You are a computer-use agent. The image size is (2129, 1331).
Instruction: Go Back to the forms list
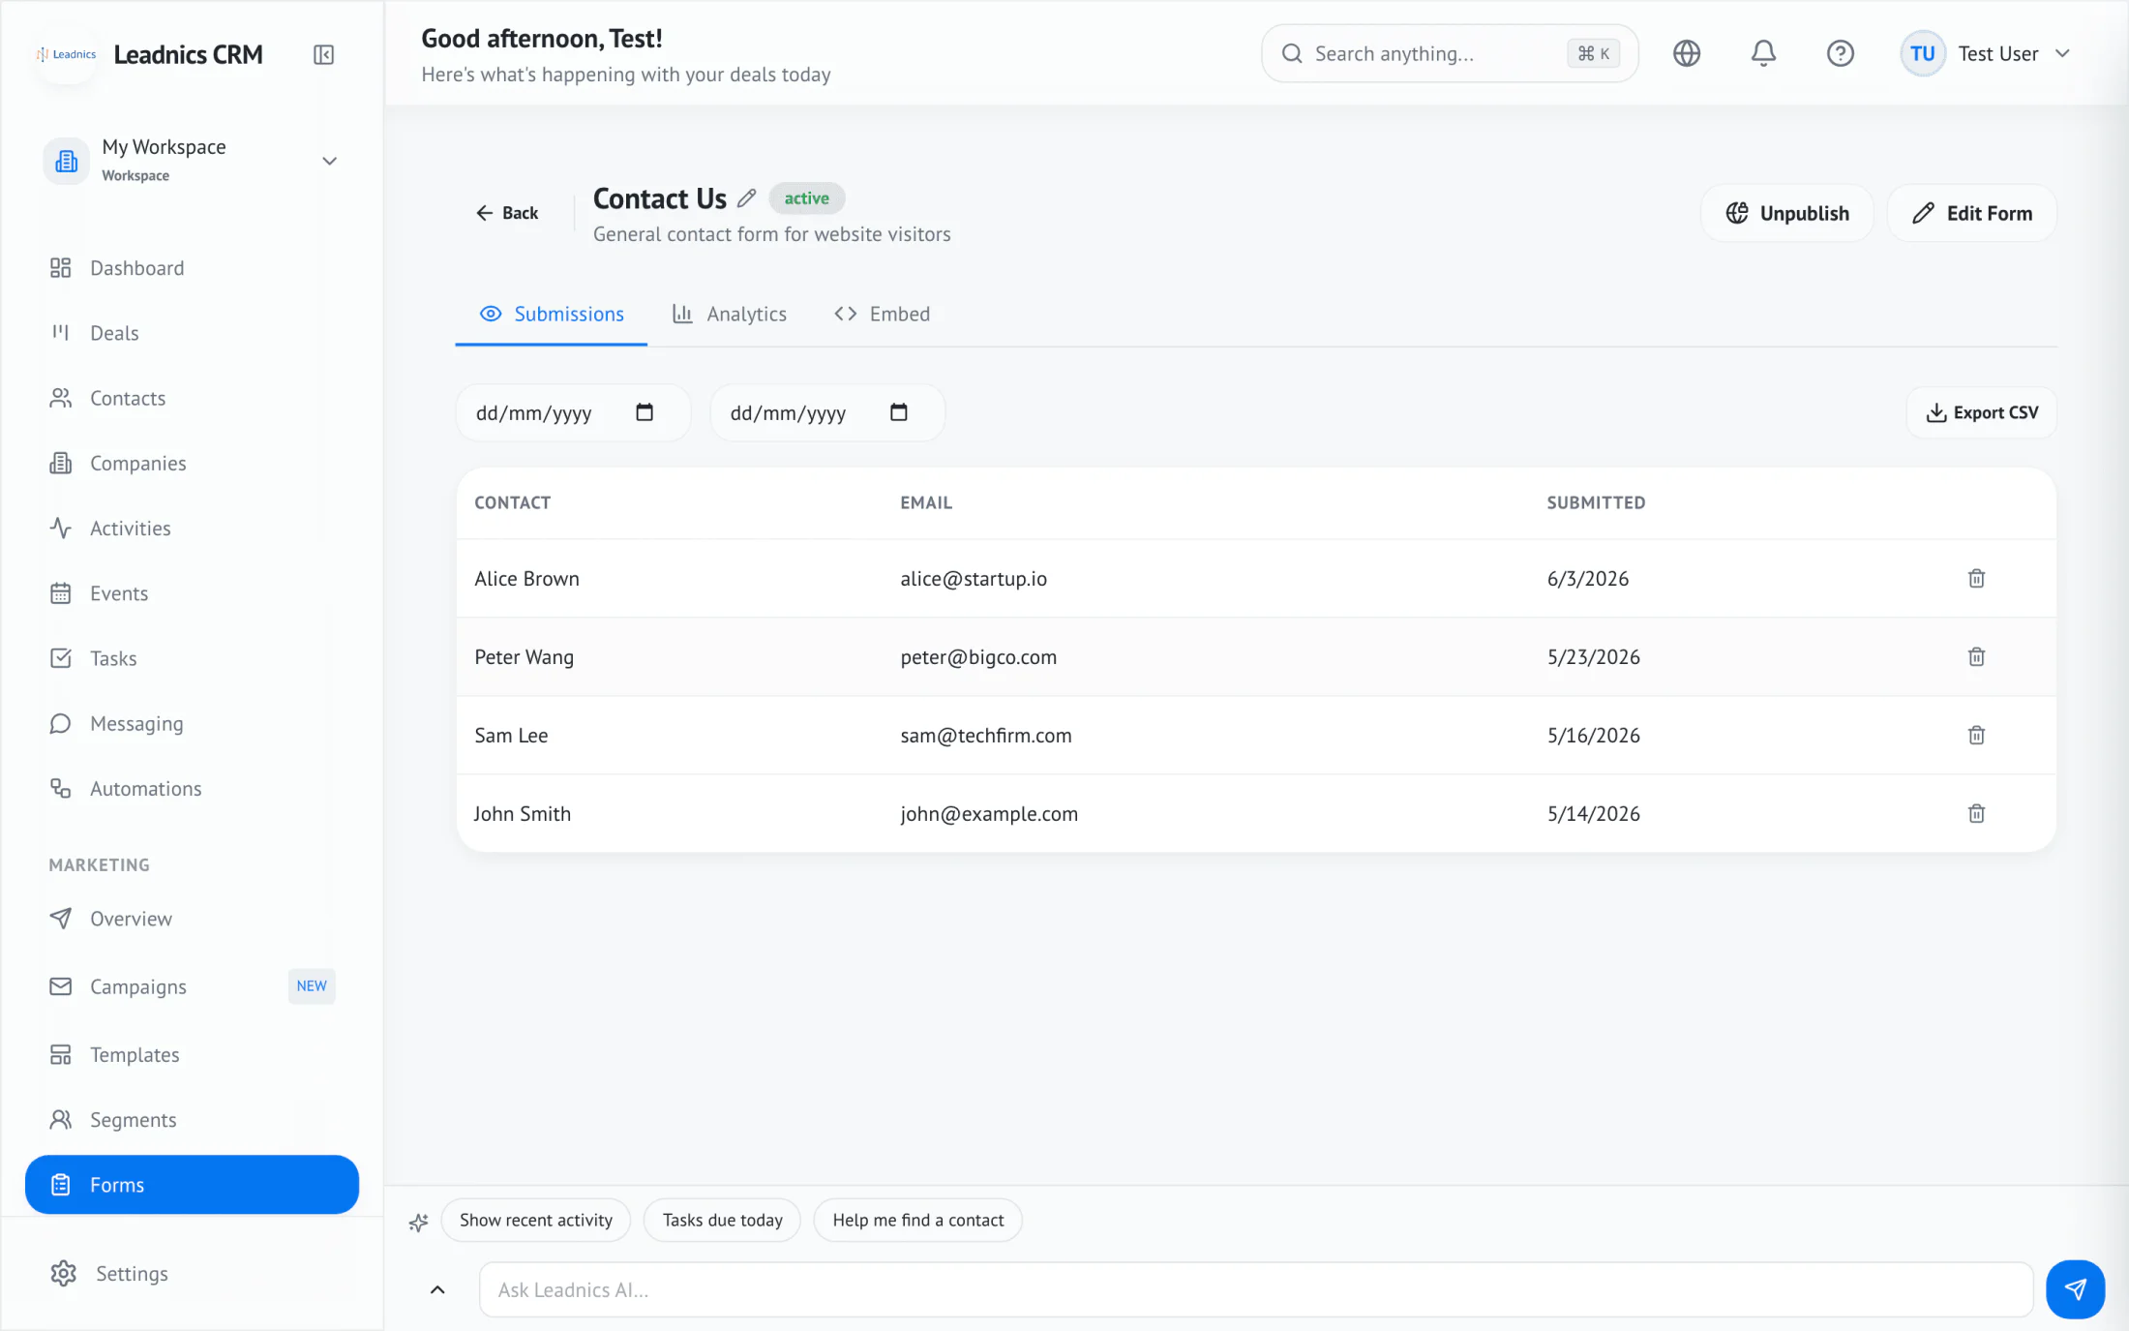(x=507, y=213)
